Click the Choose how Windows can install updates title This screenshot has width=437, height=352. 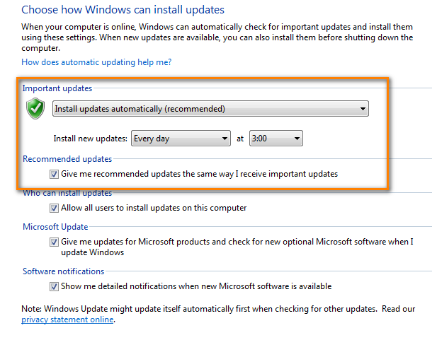point(123,10)
